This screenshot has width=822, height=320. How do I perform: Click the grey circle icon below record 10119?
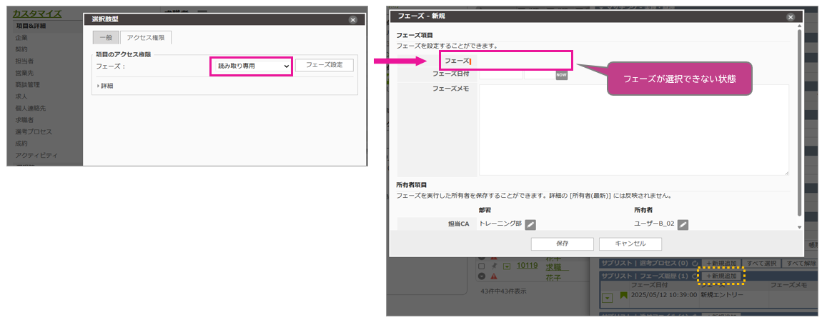pos(481,276)
